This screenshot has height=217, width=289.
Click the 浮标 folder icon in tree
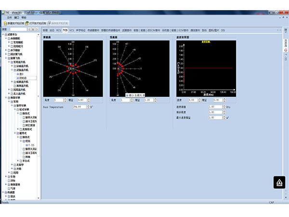[x=9, y=180]
